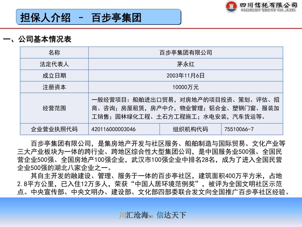Image resolution: width=302 pixels, height=227 pixels.
Task: Click the 百步亭集团有限公司 table cell
Action: coord(186,53)
